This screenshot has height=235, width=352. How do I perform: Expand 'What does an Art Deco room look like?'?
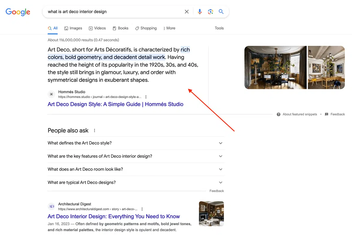[x=136, y=169]
